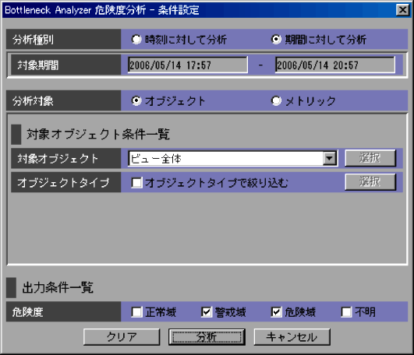
Task: Click the 危険度 row label
Action: [28, 312]
